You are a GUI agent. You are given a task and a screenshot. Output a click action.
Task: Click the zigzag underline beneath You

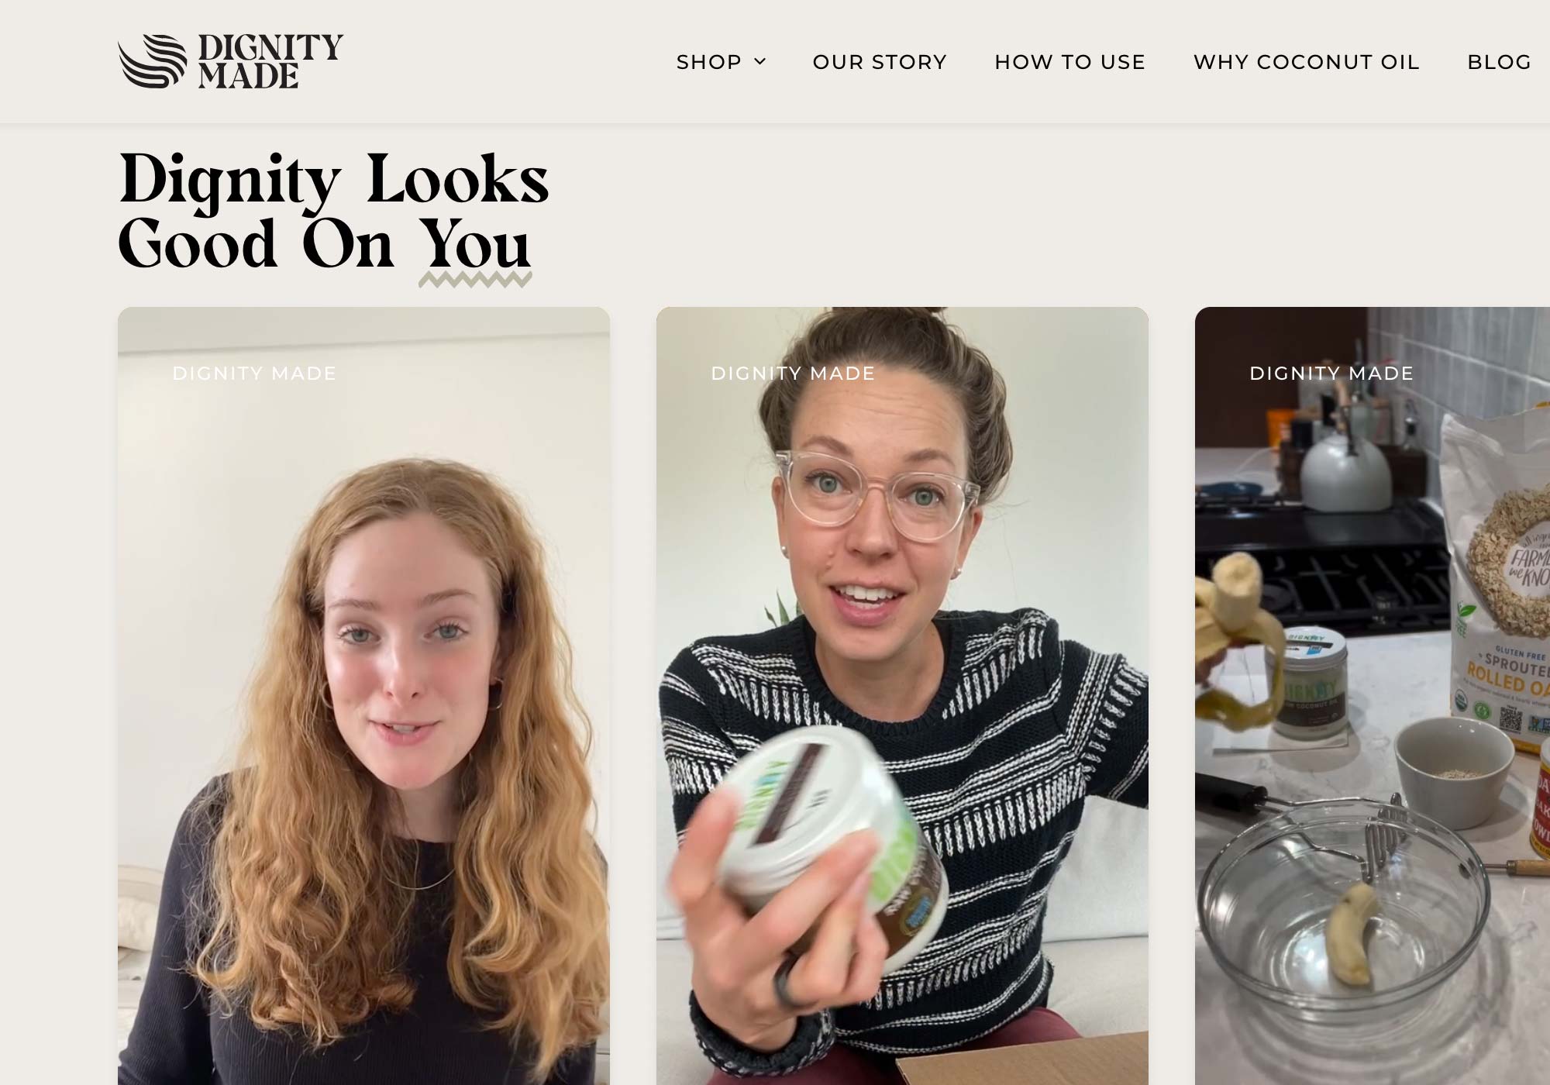[x=475, y=280]
